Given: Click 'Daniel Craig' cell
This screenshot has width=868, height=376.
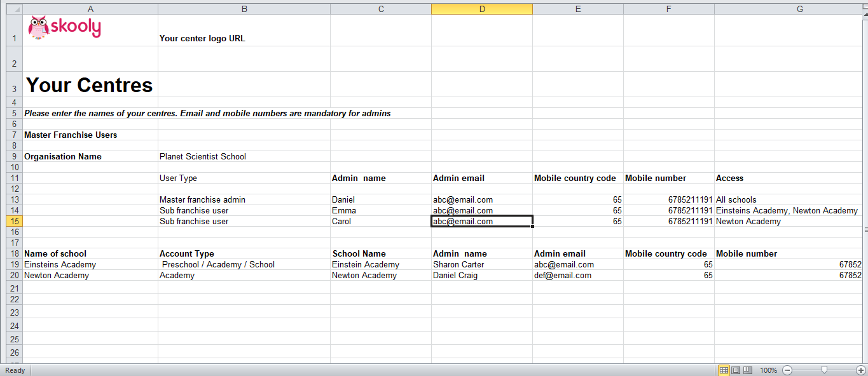Looking at the screenshot, I should (x=482, y=275).
